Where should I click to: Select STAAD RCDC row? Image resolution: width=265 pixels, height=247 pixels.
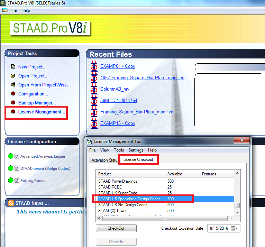click(x=165, y=187)
